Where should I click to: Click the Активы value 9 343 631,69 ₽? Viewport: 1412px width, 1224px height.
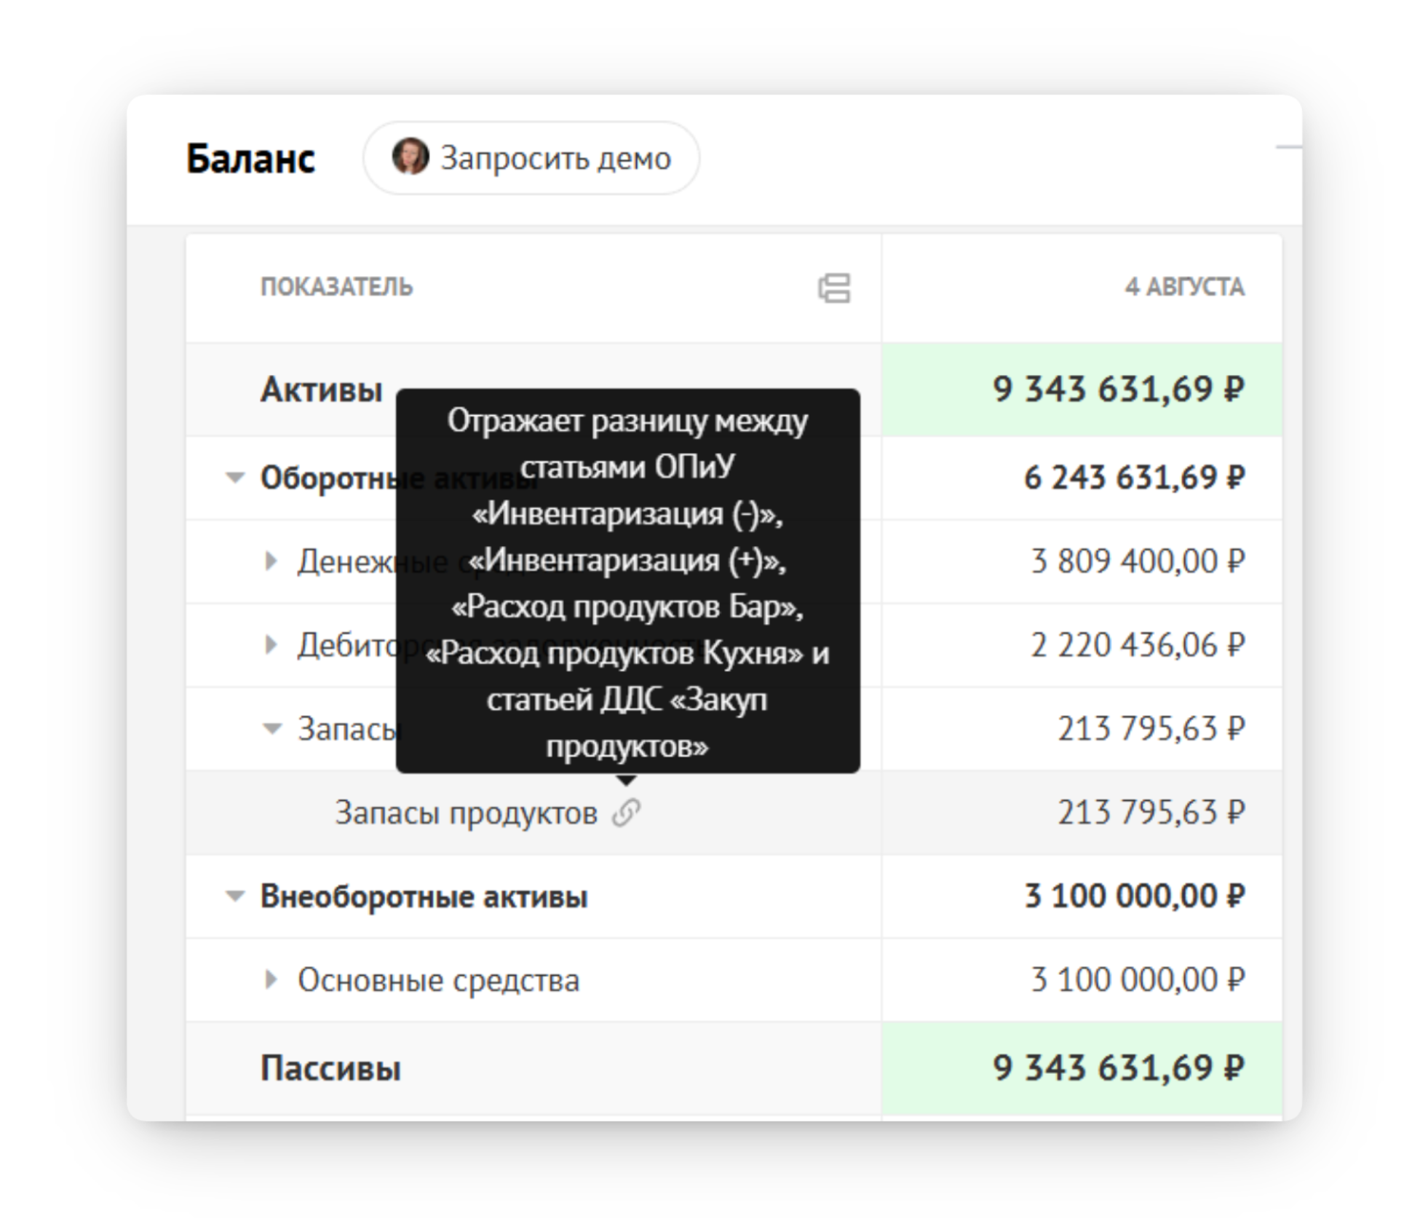1119,389
